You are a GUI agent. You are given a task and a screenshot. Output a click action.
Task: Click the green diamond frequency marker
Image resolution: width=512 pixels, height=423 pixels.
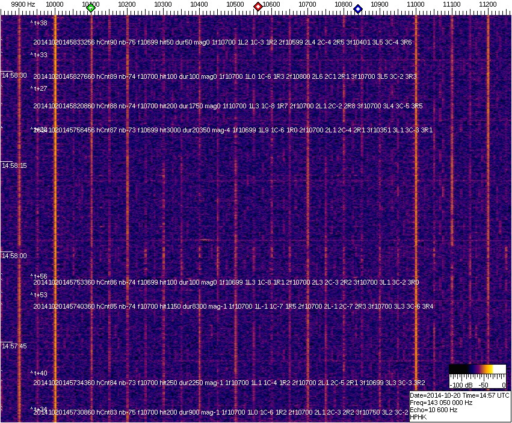91,8
